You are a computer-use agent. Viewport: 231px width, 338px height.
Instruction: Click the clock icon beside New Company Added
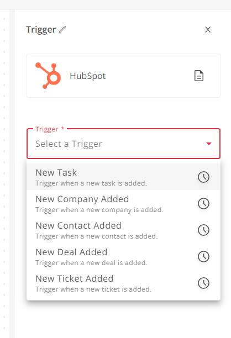(x=203, y=203)
